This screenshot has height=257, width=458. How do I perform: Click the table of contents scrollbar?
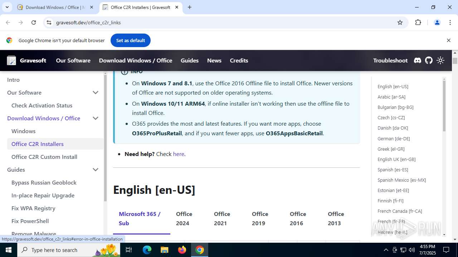[444, 105]
